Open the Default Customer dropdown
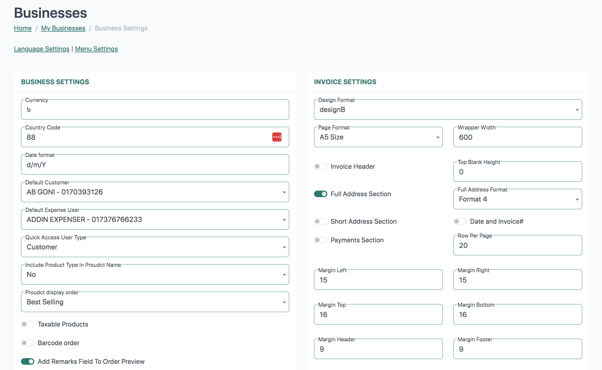602x370 pixels. tap(155, 192)
